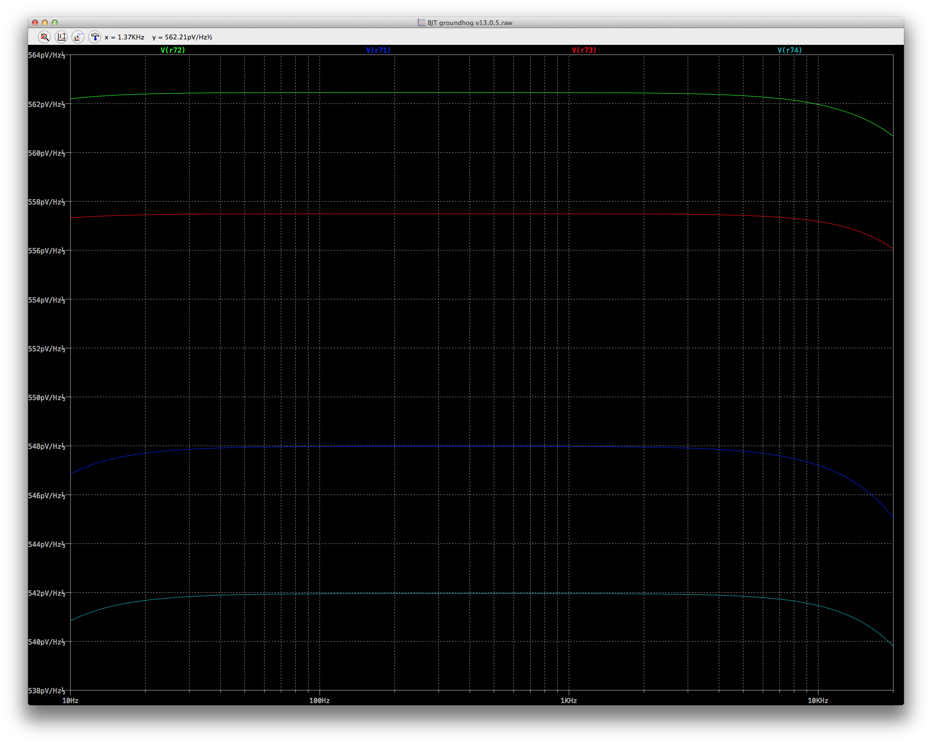Viewport: 932px width, 744px height.
Task: Click the cyan V(r74) trace label
Action: pyautogui.click(x=789, y=50)
